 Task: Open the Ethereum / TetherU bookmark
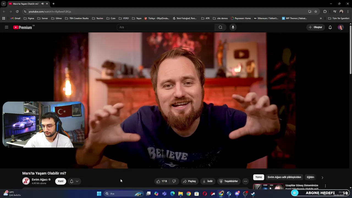266,18
